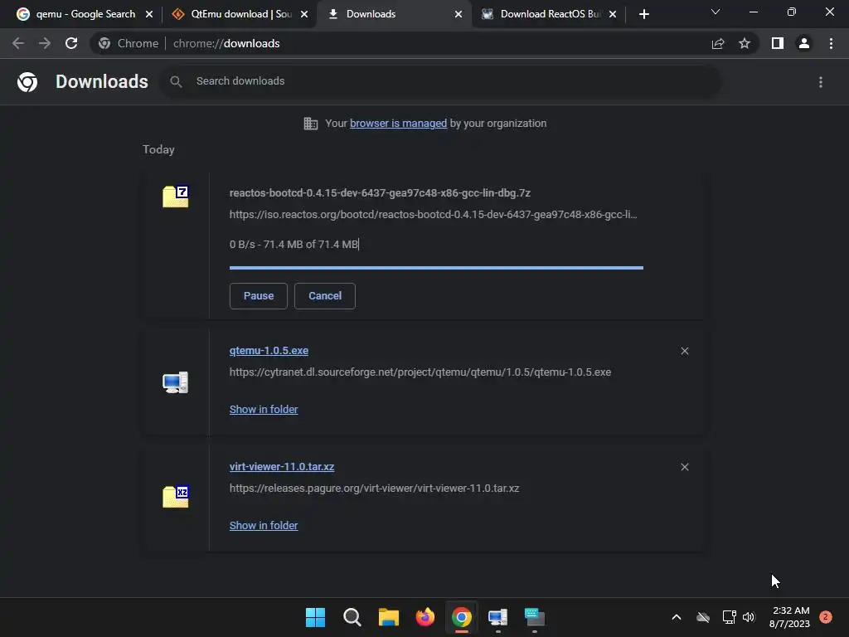Show qtemu-1.0.5.exe in folder
The height and width of the screenshot is (637, 849).
point(264,410)
